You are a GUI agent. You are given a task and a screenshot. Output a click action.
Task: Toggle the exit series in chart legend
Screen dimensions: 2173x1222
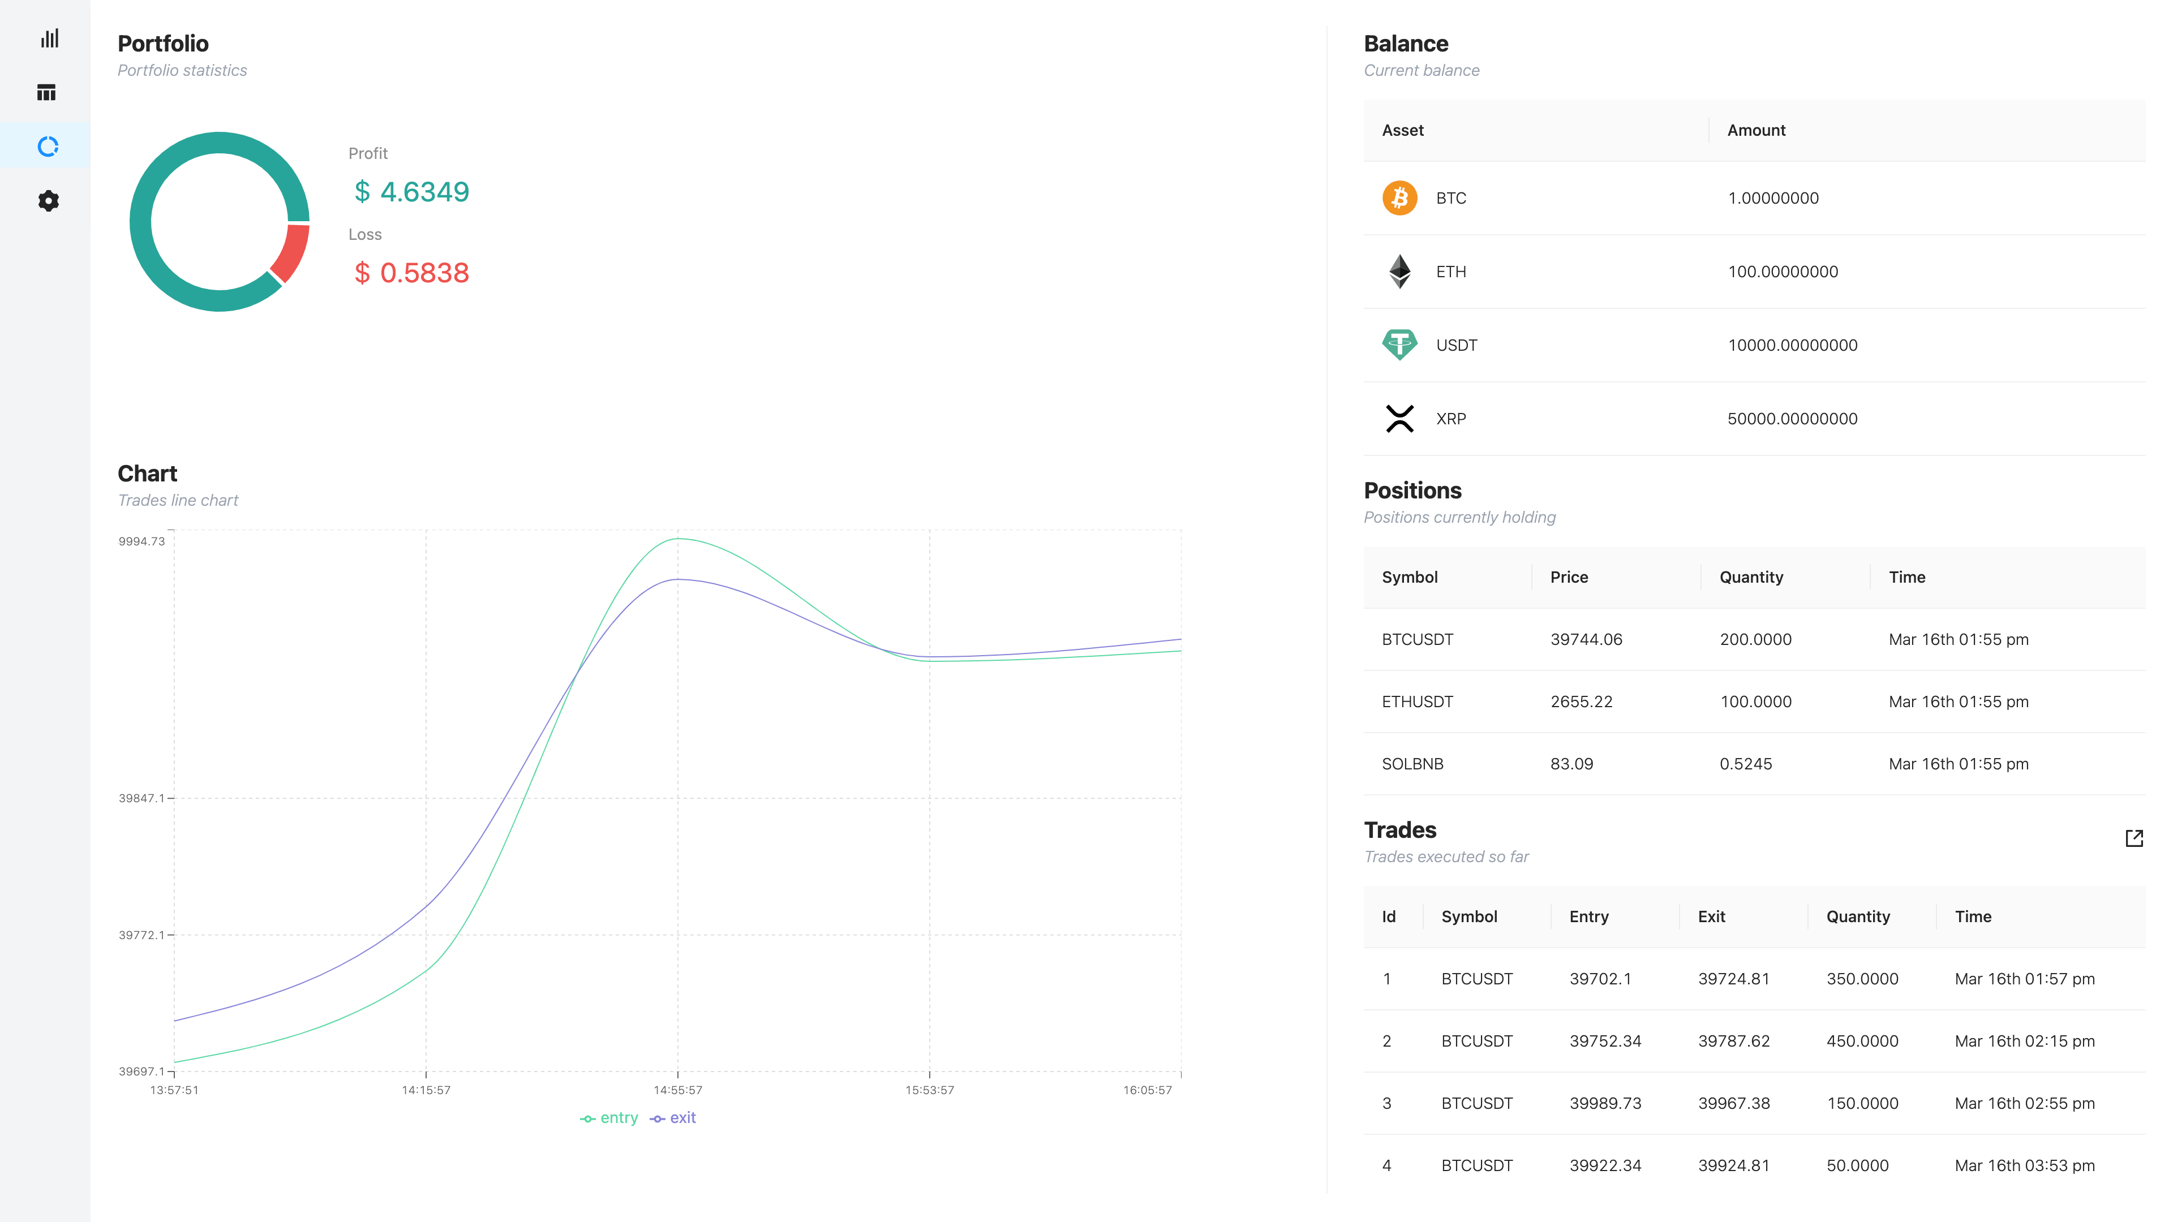pos(673,1118)
